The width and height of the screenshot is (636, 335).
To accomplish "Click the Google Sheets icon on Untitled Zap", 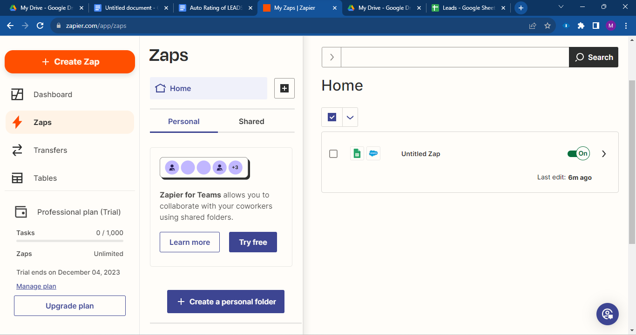I will [357, 153].
